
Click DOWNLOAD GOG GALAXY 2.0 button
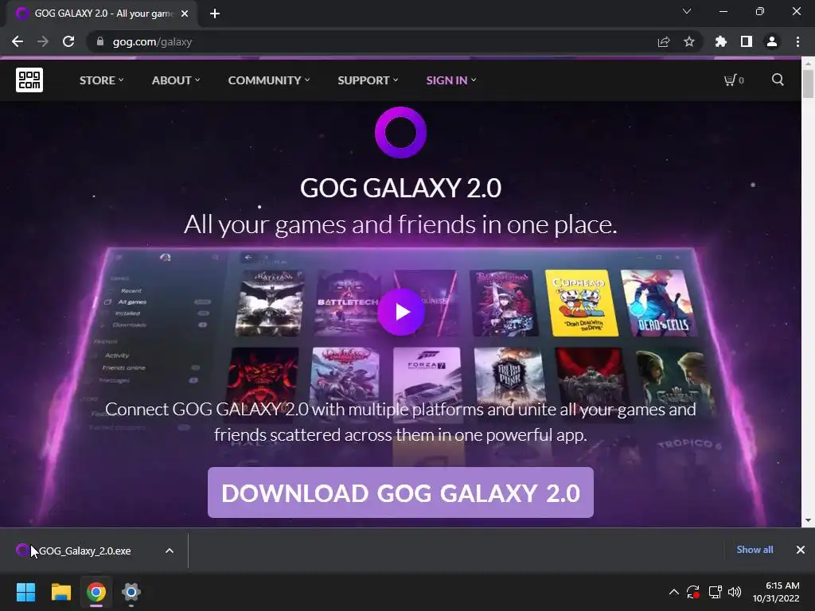400,492
